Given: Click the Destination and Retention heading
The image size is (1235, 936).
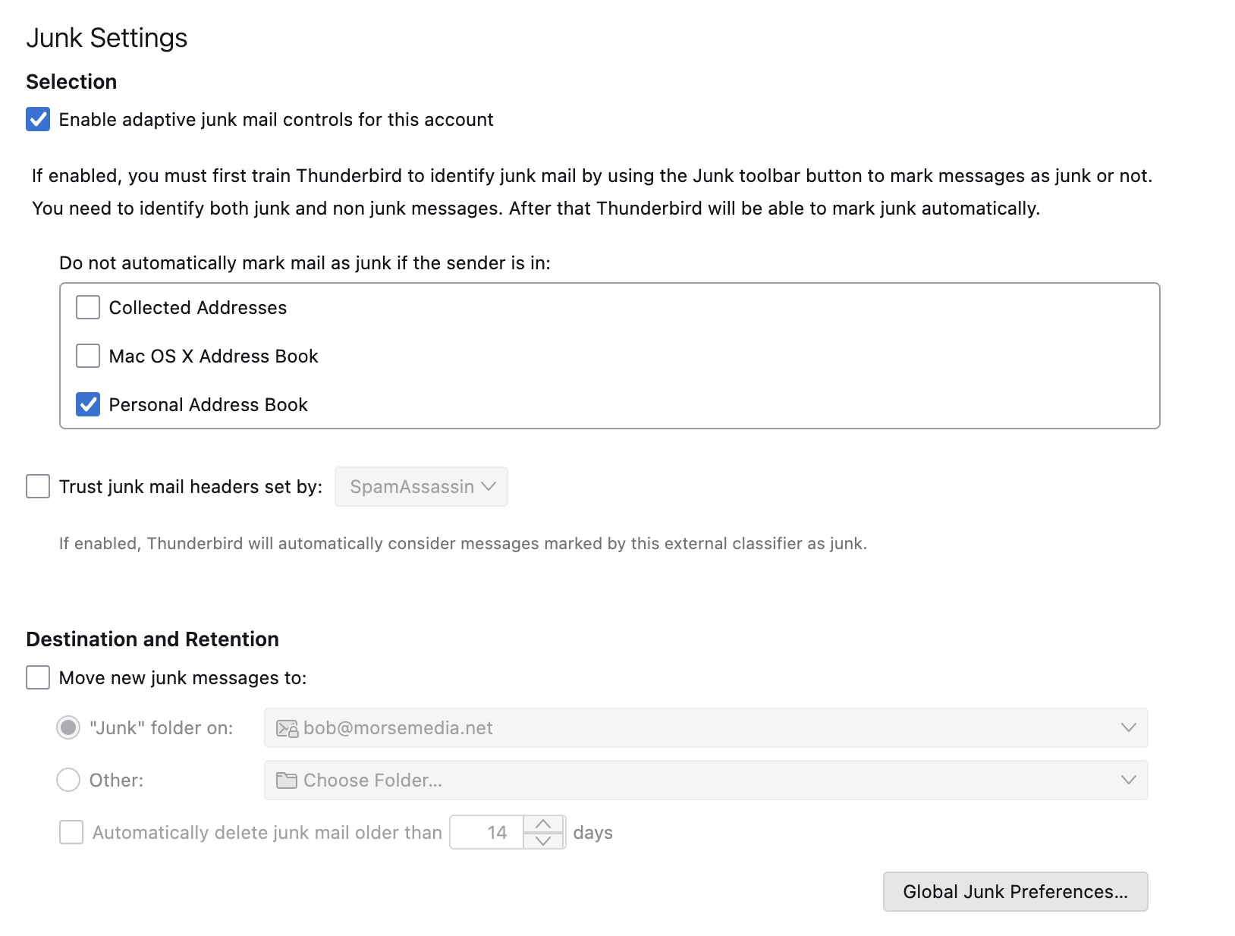Looking at the screenshot, I should click(152, 639).
